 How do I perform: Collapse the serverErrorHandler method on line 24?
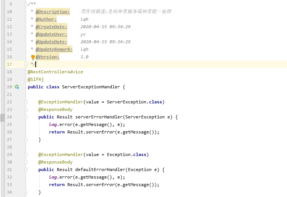click(26, 117)
